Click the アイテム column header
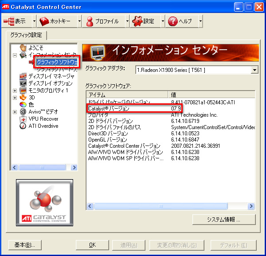Image resolution: width=266 pixels, height=256 pixels. tap(127, 95)
